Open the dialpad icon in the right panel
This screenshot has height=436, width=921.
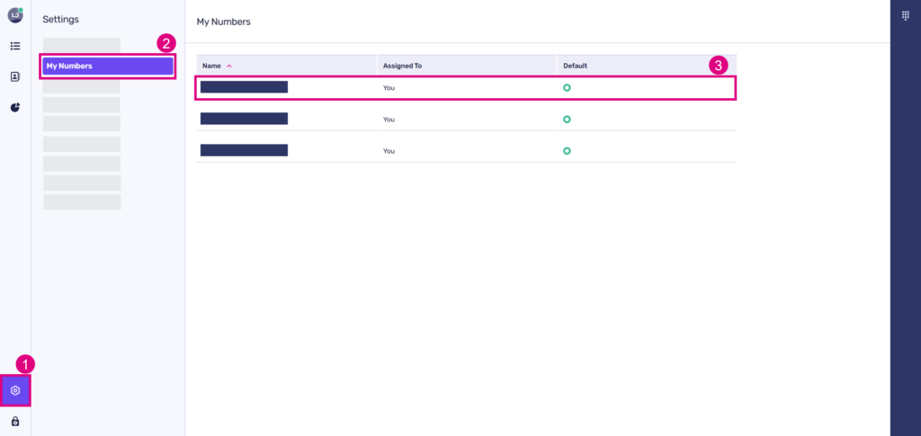(905, 15)
